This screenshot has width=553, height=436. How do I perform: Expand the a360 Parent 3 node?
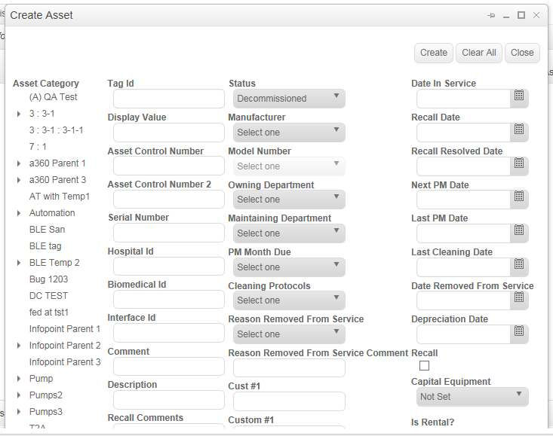[x=19, y=180]
